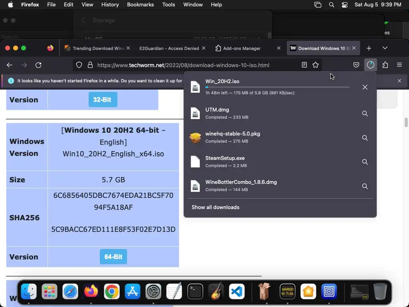Viewport: 409px width, 307px height.
Task: Open the Firefox History menu
Action: [110, 5]
